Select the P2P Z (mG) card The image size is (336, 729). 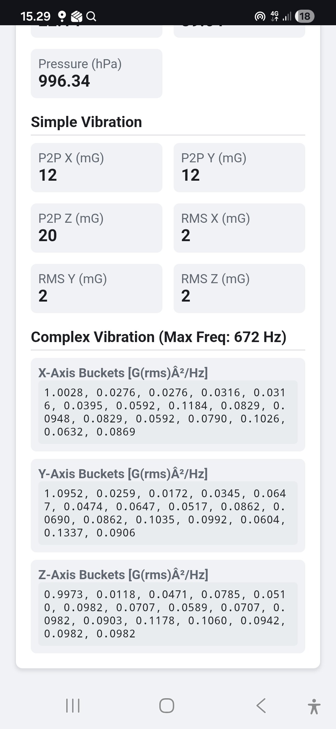tap(96, 228)
